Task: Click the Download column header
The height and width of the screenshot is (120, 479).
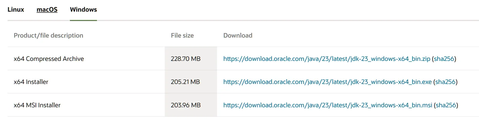Action: click(238, 36)
